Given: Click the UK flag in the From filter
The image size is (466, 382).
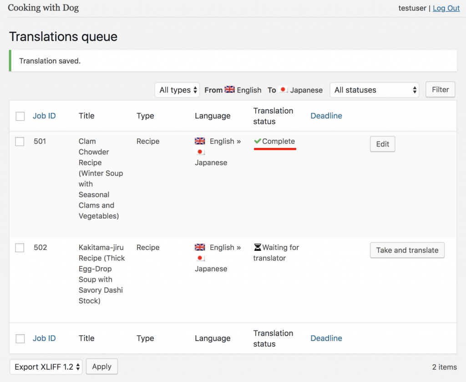Looking at the screenshot, I should click(x=229, y=90).
